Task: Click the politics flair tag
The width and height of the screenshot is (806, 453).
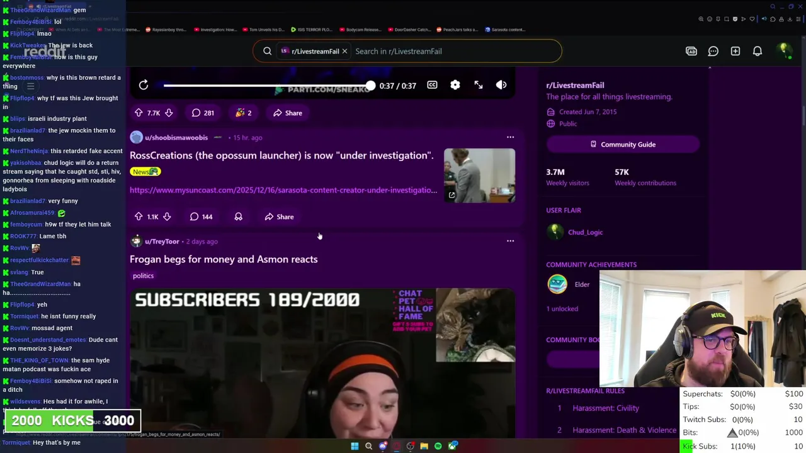Action: [143, 276]
